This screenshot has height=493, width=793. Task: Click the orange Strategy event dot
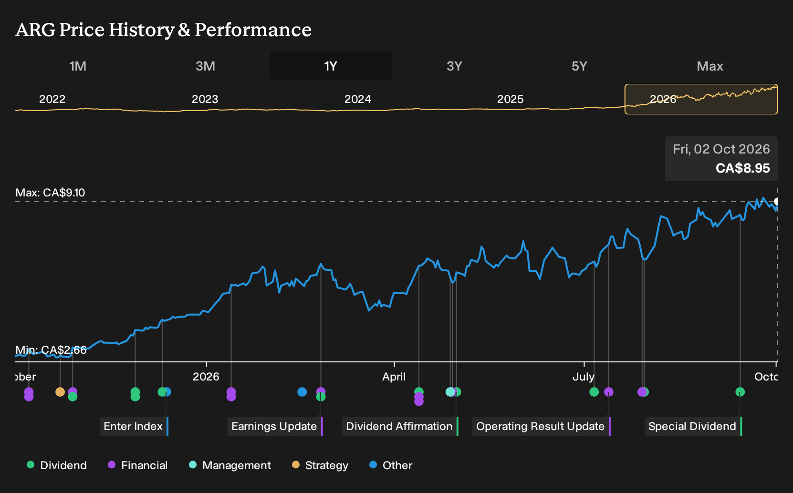pyautogui.click(x=60, y=392)
